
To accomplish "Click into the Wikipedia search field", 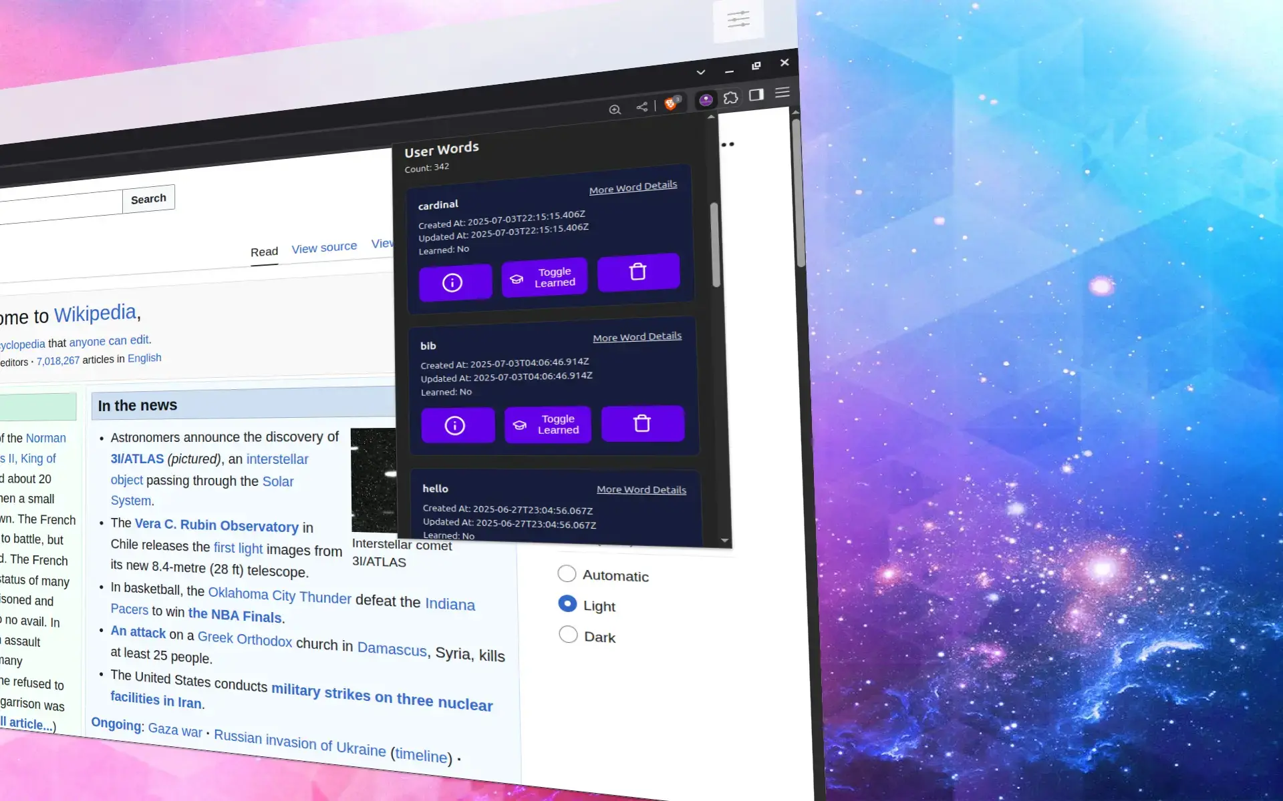I will [60, 208].
